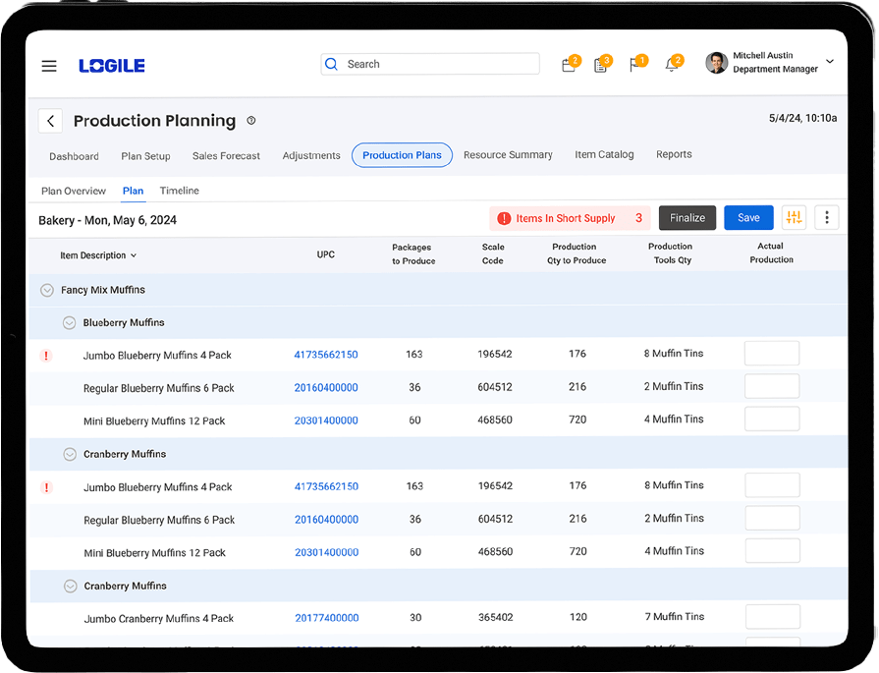The width and height of the screenshot is (879, 673).
Task: Click Actual Production field, second Jumbo Blueberry row
Action: pos(773,485)
